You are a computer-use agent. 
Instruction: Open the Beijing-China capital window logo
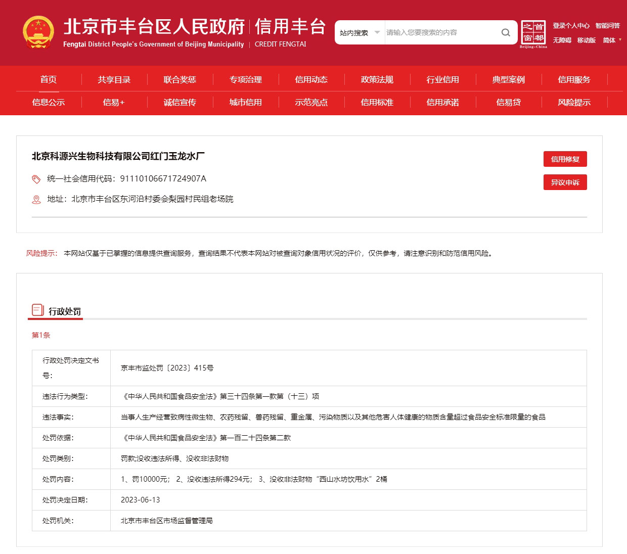(x=533, y=34)
